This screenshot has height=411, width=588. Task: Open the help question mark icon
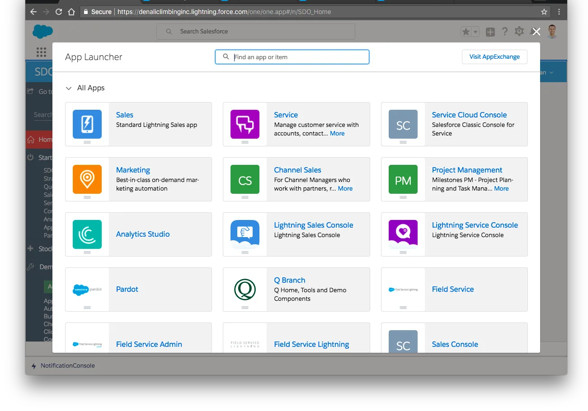point(505,32)
